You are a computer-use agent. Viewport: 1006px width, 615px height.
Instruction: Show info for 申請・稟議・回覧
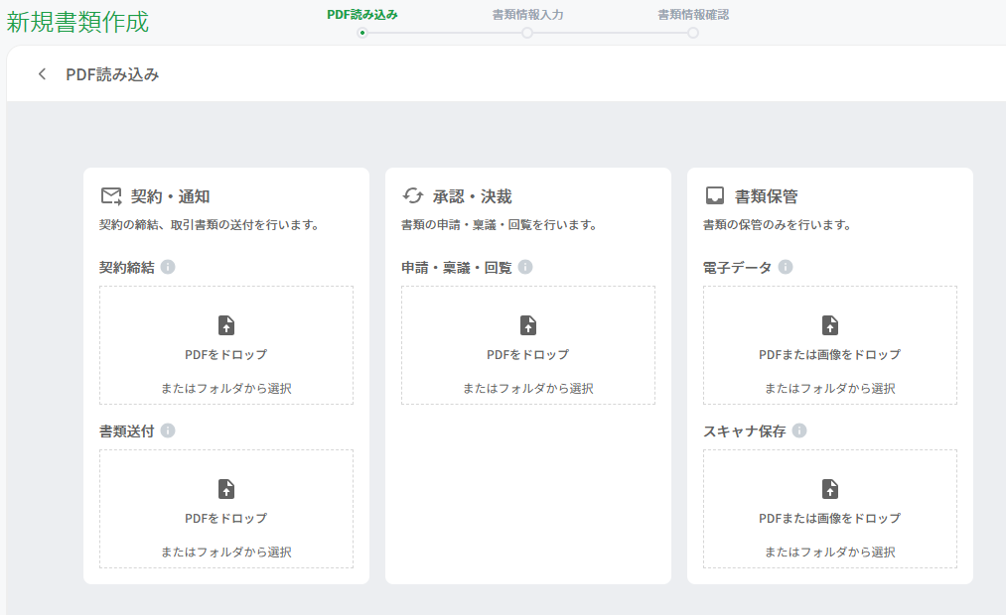tap(525, 267)
